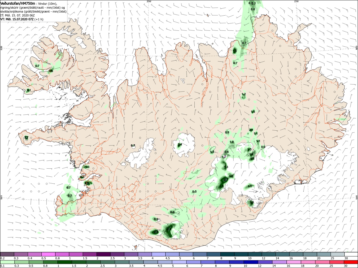Click the 15W longitude label
358x268 pixels.
[x=296, y=1]
